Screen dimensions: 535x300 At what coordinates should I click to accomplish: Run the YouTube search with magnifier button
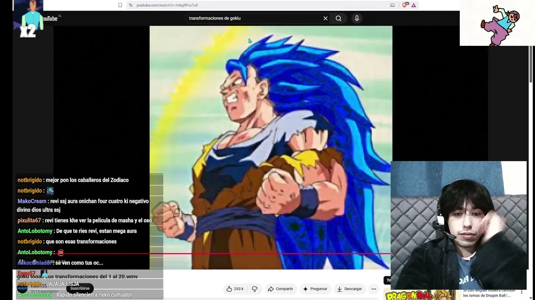point(339,18)
